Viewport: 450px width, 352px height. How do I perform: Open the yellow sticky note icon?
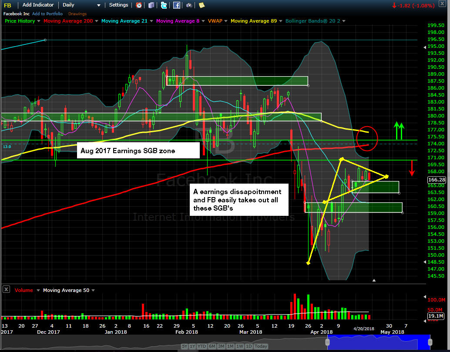point(202,5)
